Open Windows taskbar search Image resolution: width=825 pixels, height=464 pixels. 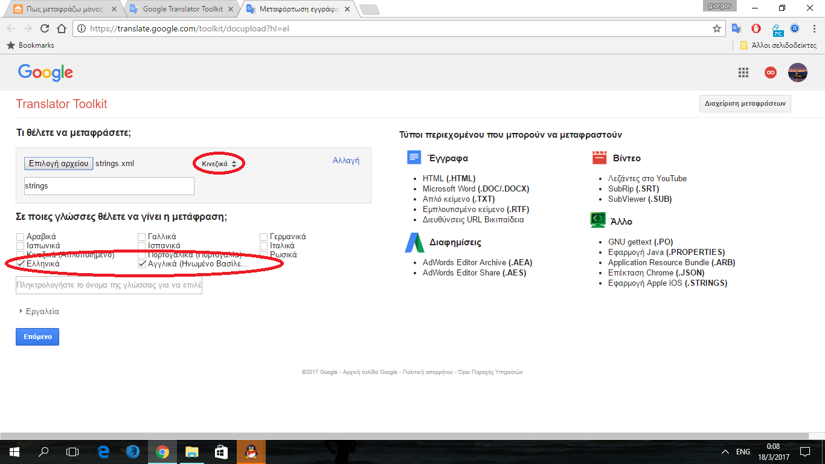(43, 452)
